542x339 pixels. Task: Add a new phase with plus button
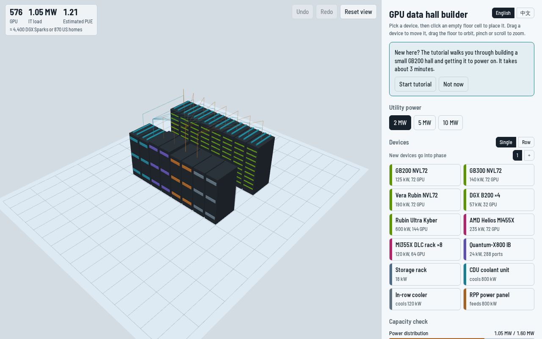point(529,156)
